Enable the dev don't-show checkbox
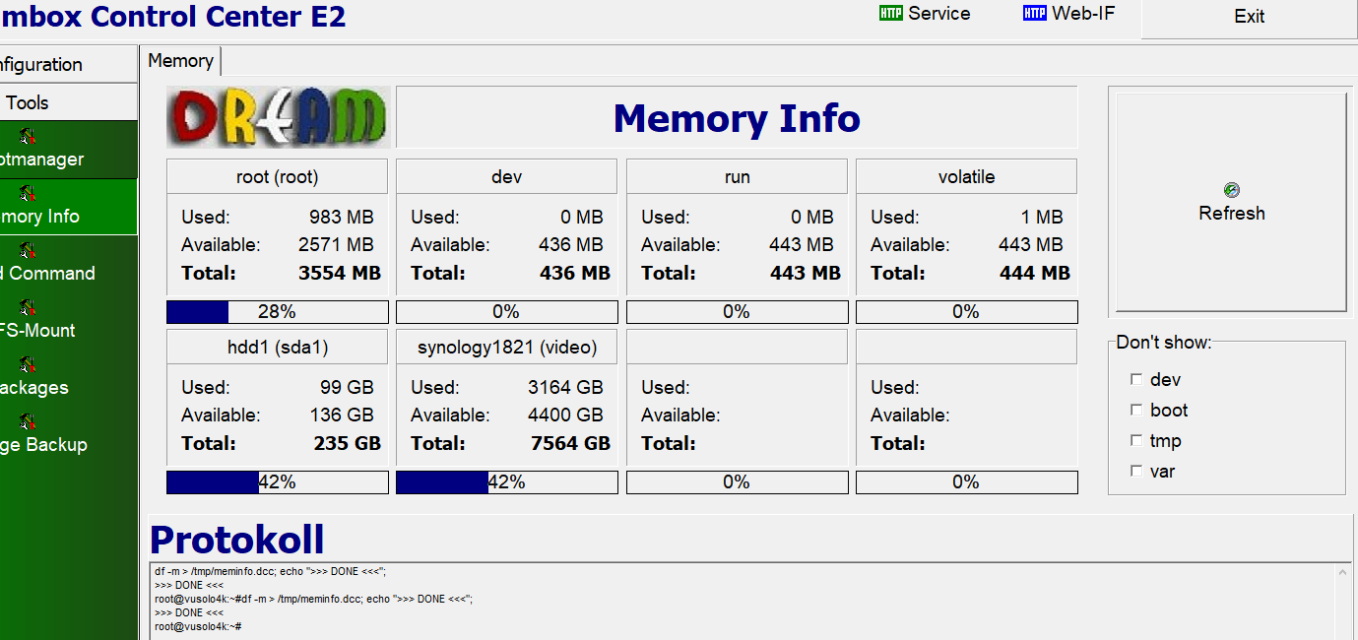Screen dimensions: 1358x640 1136,380
